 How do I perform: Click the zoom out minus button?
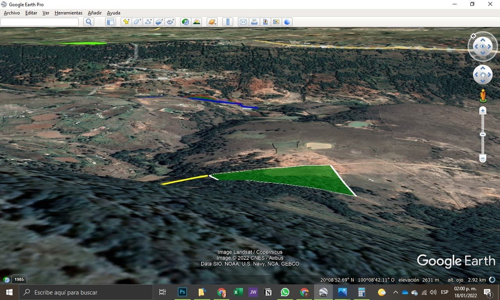[483, 159]
